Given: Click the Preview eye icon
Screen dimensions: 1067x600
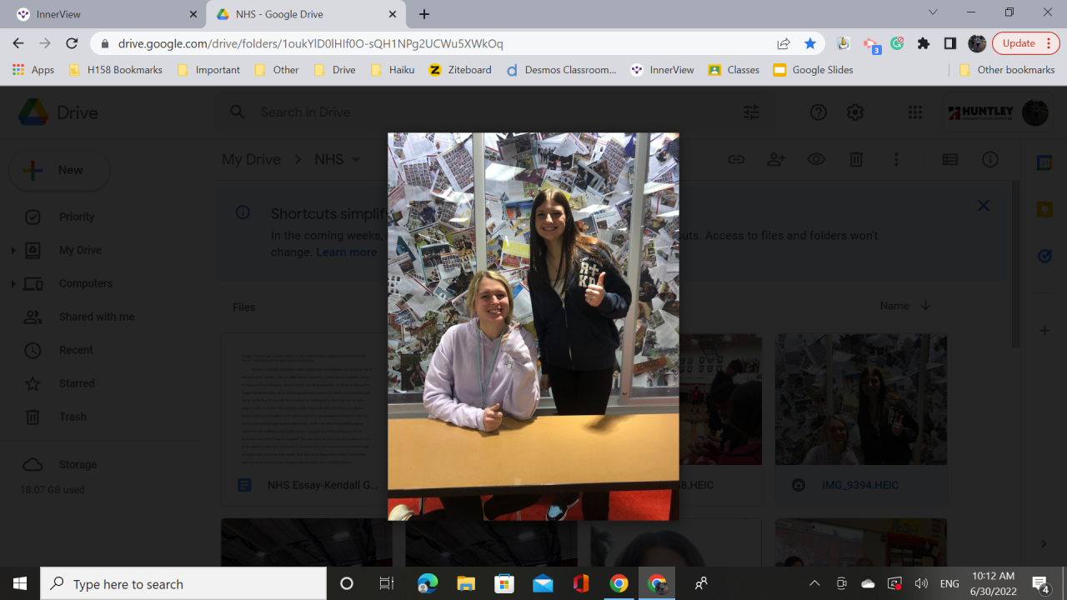Looking at the screenshot, I should [816, 159].
